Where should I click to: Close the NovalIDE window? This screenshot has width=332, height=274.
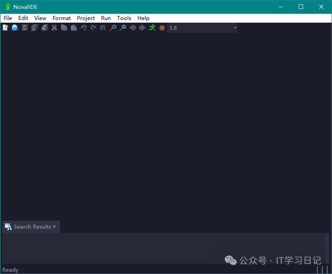pyautogui.click(x=321, y=7)
